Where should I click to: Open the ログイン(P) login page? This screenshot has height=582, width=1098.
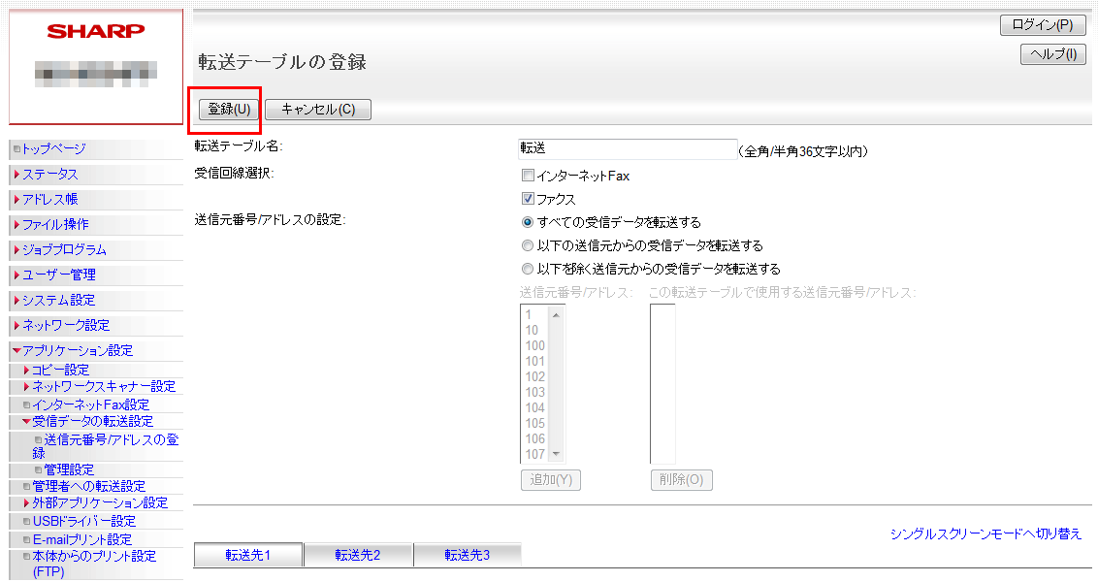click(x=1042, y=25)
